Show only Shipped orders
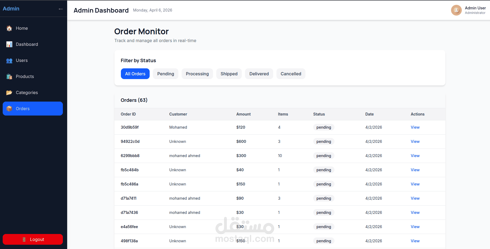This screenshot has width=490, height=249. pos(229,74)
